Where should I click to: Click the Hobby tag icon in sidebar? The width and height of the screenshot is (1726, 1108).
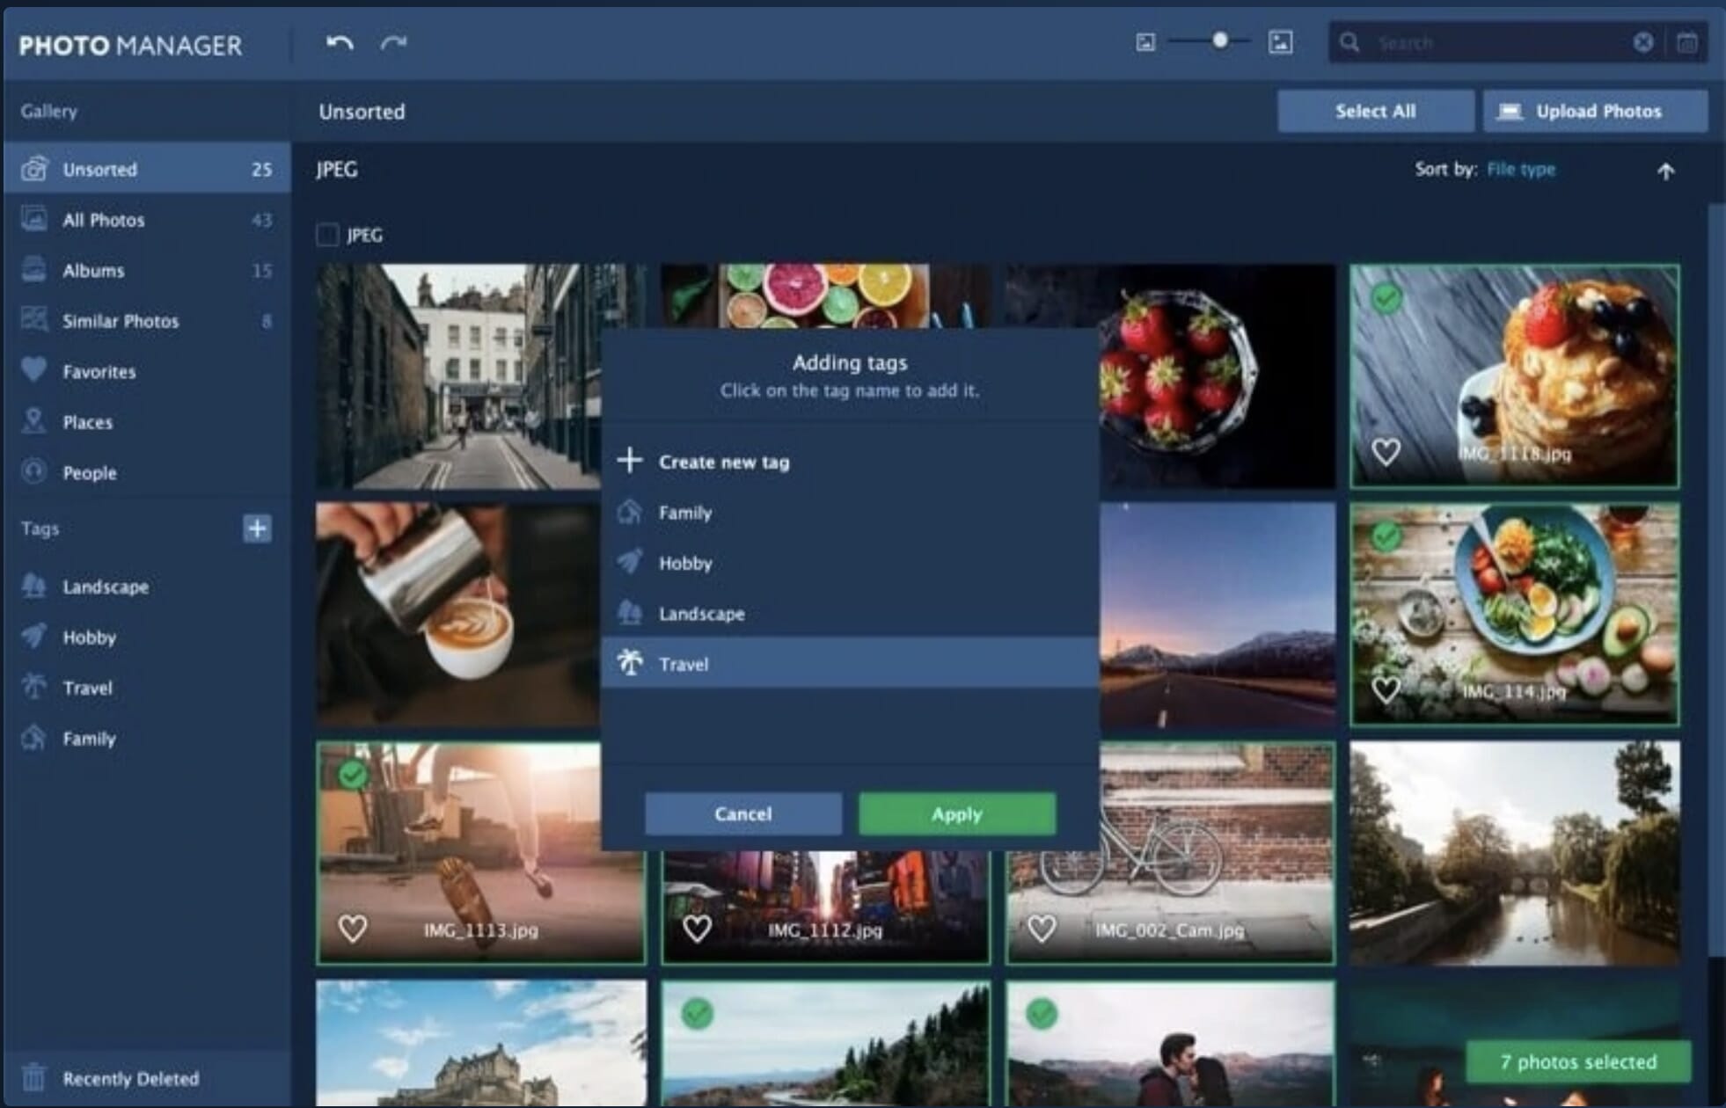pos(34,639)
